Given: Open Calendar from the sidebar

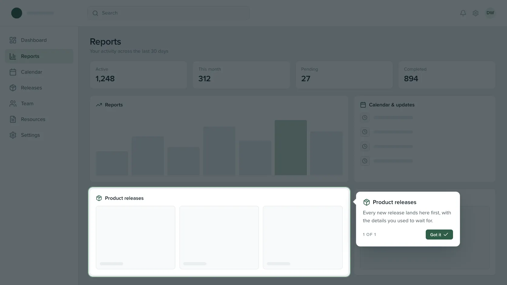Looking at the screenshot, I should click(39, 72).
